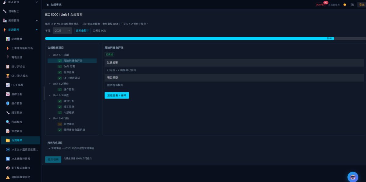Open 管理審查 document icon in sidebar
Viewport: 366px width, 182px height.
pyautogui.click(x=8, y=131)
